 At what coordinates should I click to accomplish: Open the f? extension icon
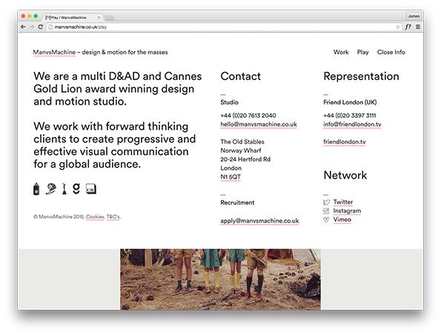click(408, 27)
